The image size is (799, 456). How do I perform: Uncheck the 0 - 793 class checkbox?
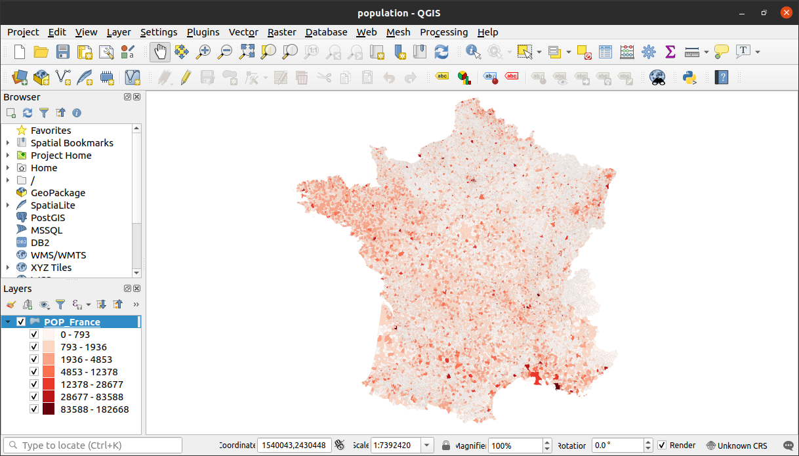34,335
